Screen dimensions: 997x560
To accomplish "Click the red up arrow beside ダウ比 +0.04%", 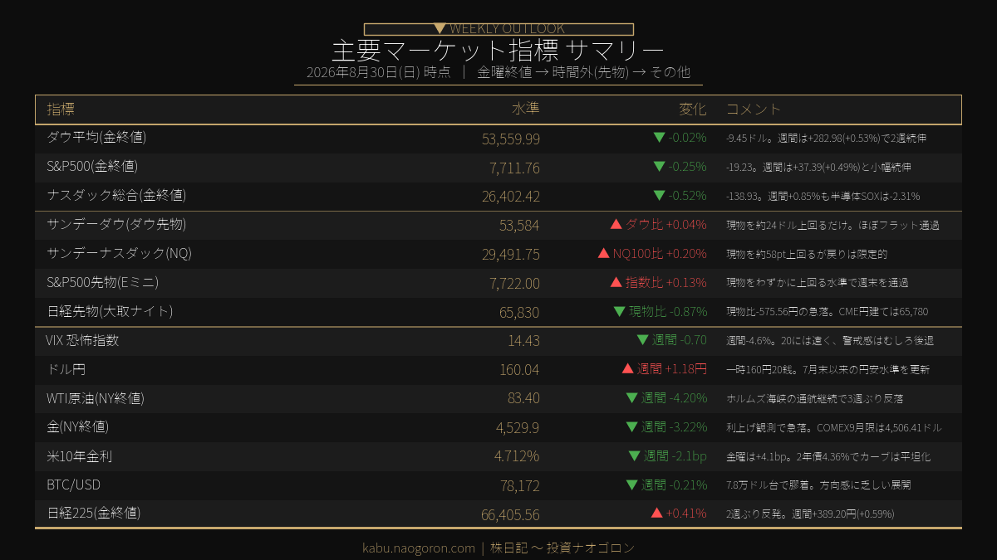I will [x=616, y=224].
